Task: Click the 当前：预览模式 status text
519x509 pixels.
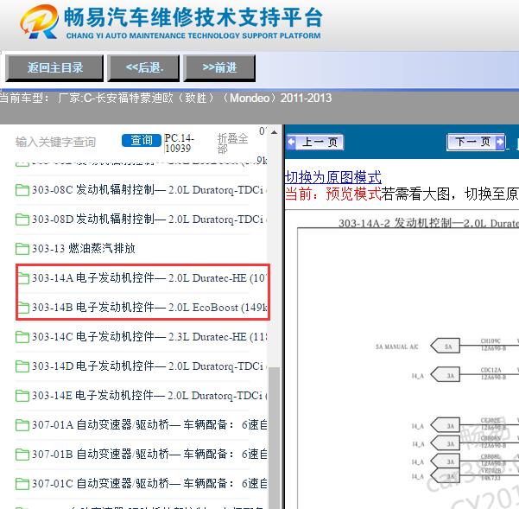Action: click(x=333, y=194)
